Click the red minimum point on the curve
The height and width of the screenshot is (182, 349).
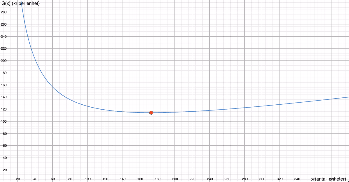coord(151,113)
